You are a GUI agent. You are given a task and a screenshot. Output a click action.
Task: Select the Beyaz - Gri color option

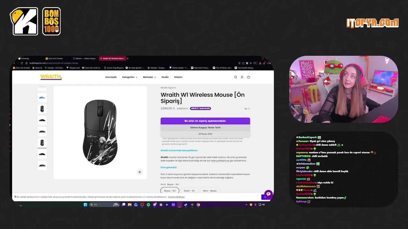coord(170,191)
